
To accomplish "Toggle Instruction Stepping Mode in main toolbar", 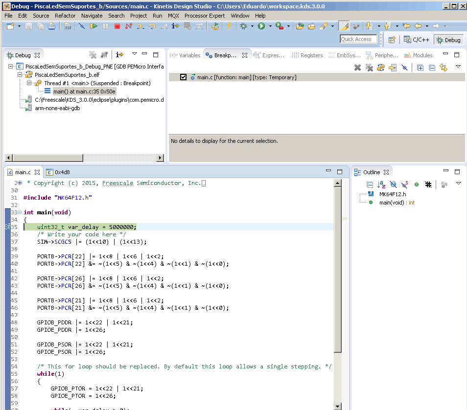I will (175, 26).
